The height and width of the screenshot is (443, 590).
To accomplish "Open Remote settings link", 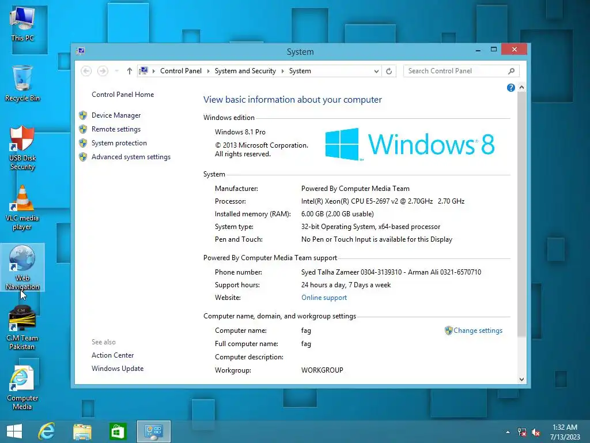I will point(116,129).
